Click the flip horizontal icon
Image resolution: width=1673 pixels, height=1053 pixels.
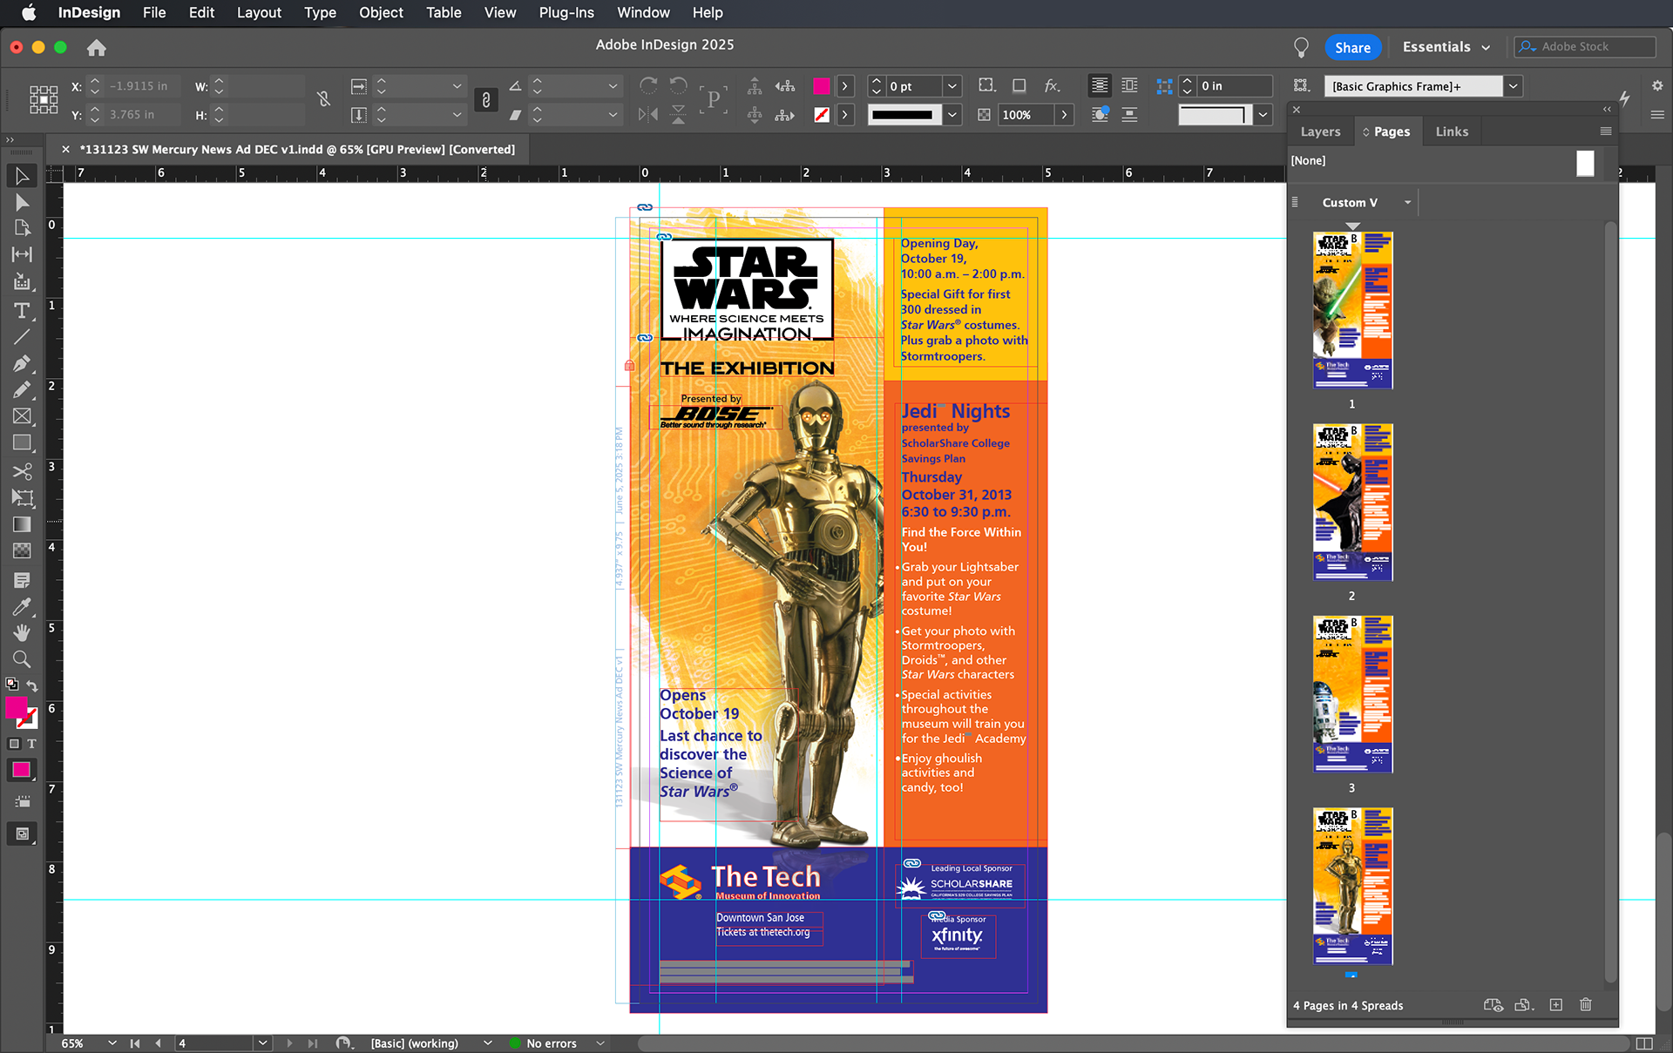648,114
